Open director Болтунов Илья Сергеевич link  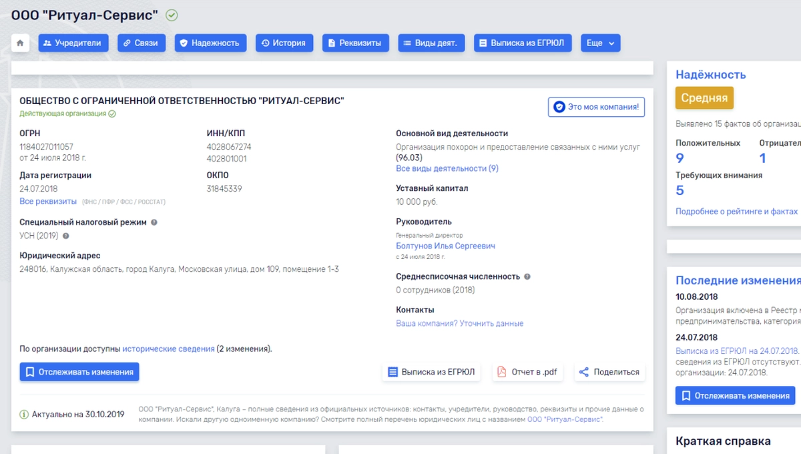445,246
